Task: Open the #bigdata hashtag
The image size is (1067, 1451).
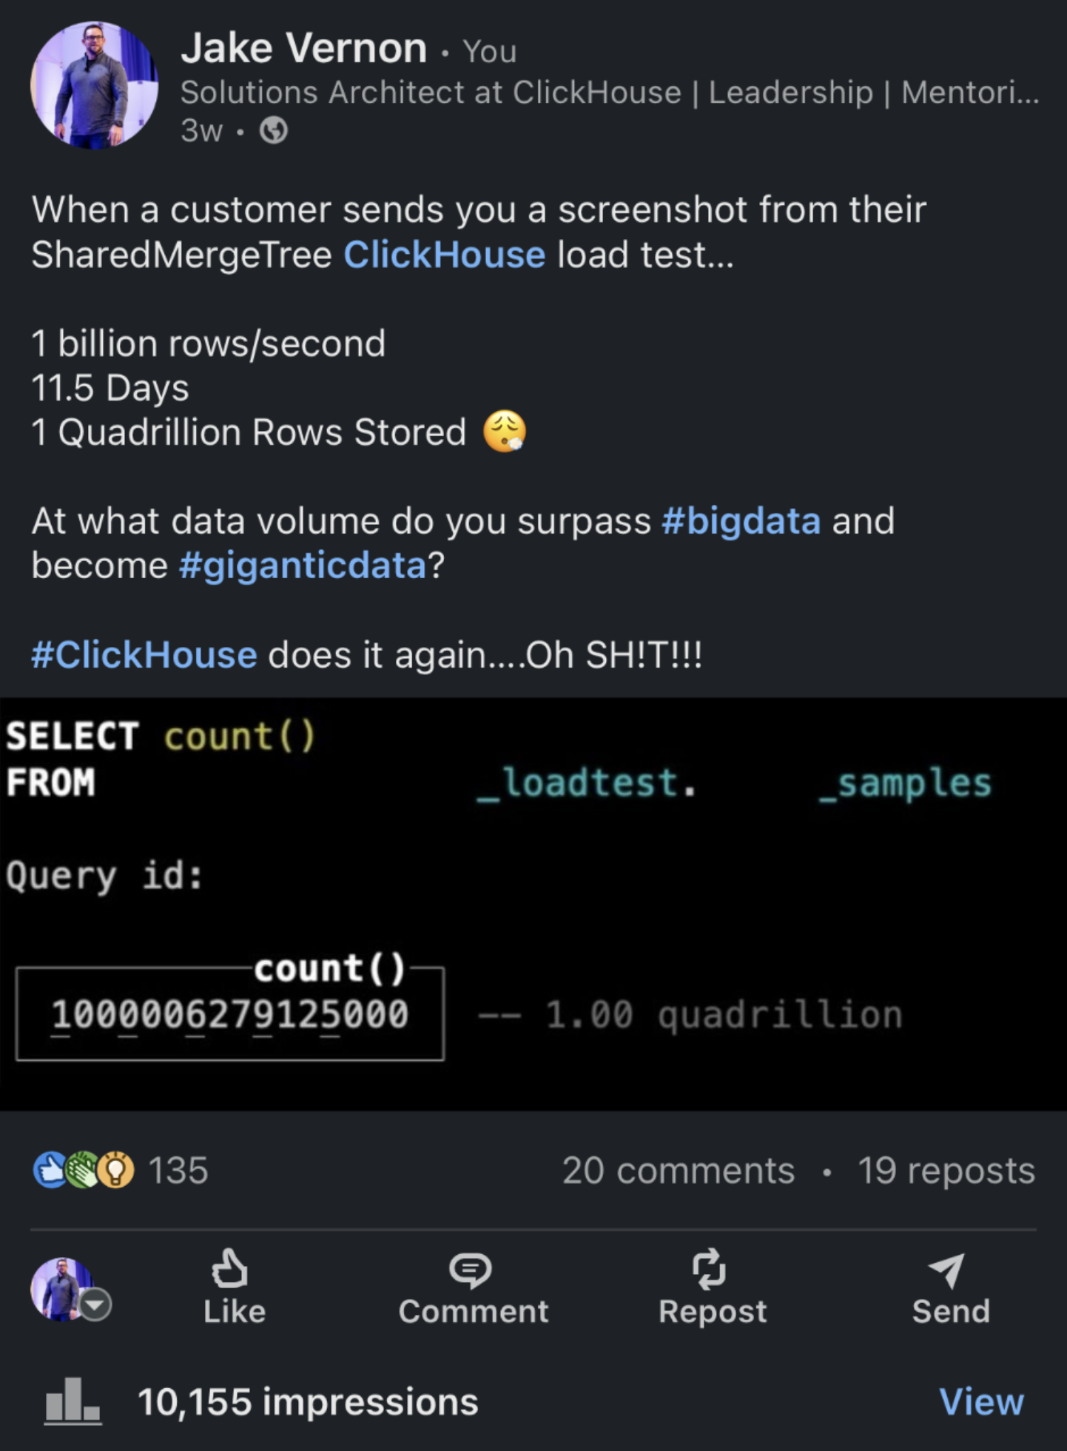Action: (741, 521)
